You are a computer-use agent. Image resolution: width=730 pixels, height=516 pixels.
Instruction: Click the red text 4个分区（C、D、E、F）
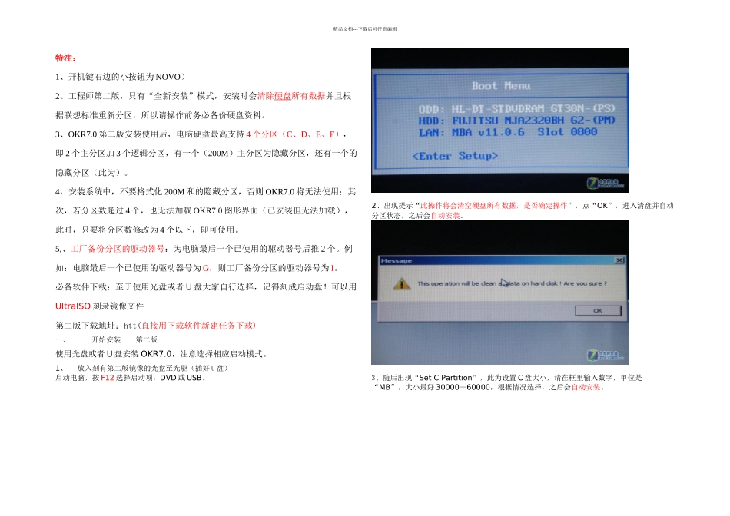coord(293,134)
